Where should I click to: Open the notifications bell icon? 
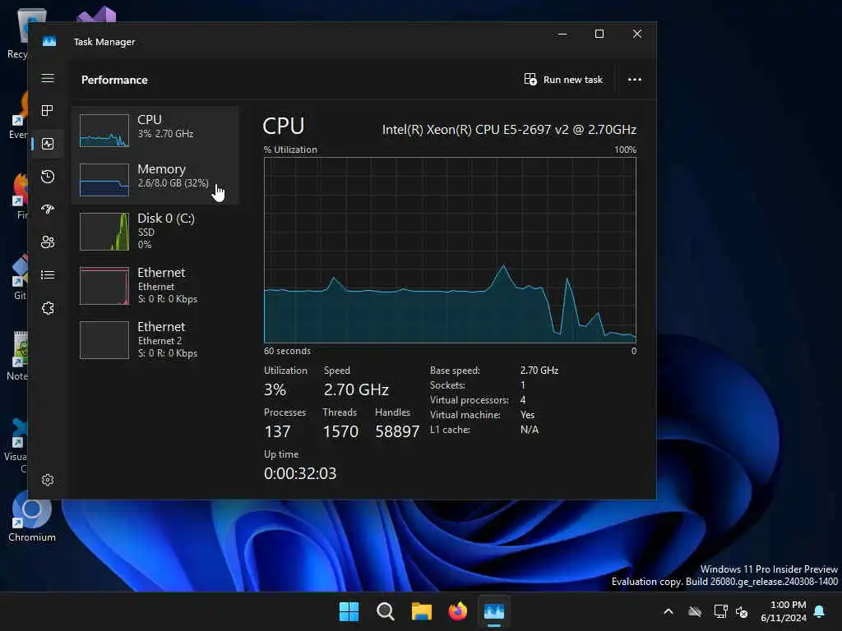click(x=820, y=611)
